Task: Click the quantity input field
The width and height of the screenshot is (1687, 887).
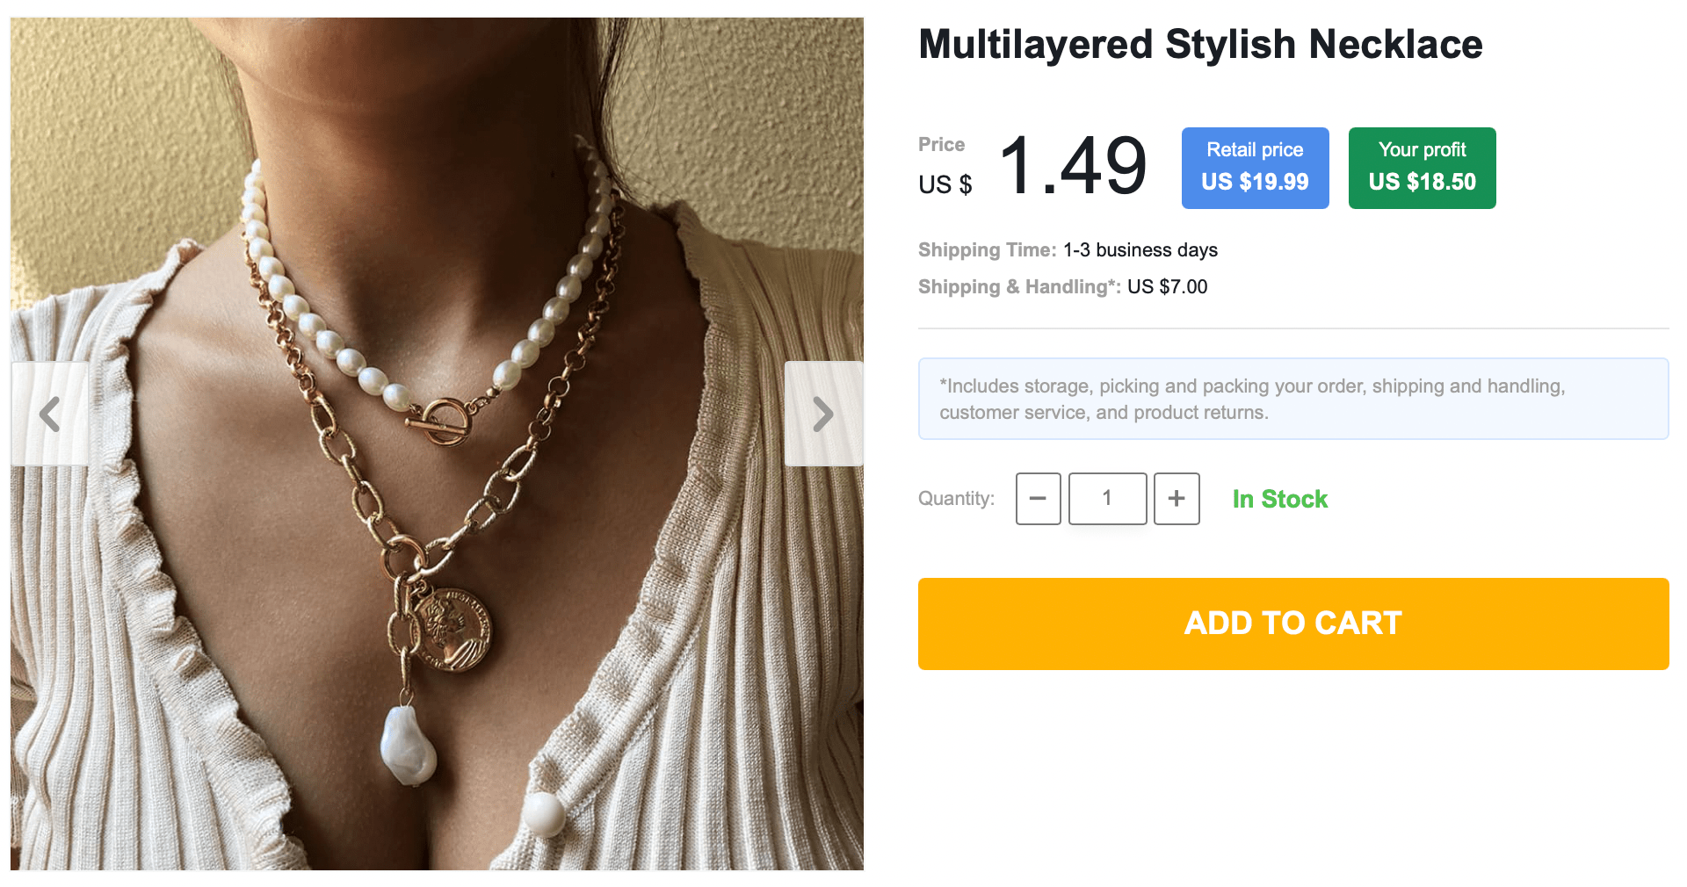Action: click(x=1107, y=499)
